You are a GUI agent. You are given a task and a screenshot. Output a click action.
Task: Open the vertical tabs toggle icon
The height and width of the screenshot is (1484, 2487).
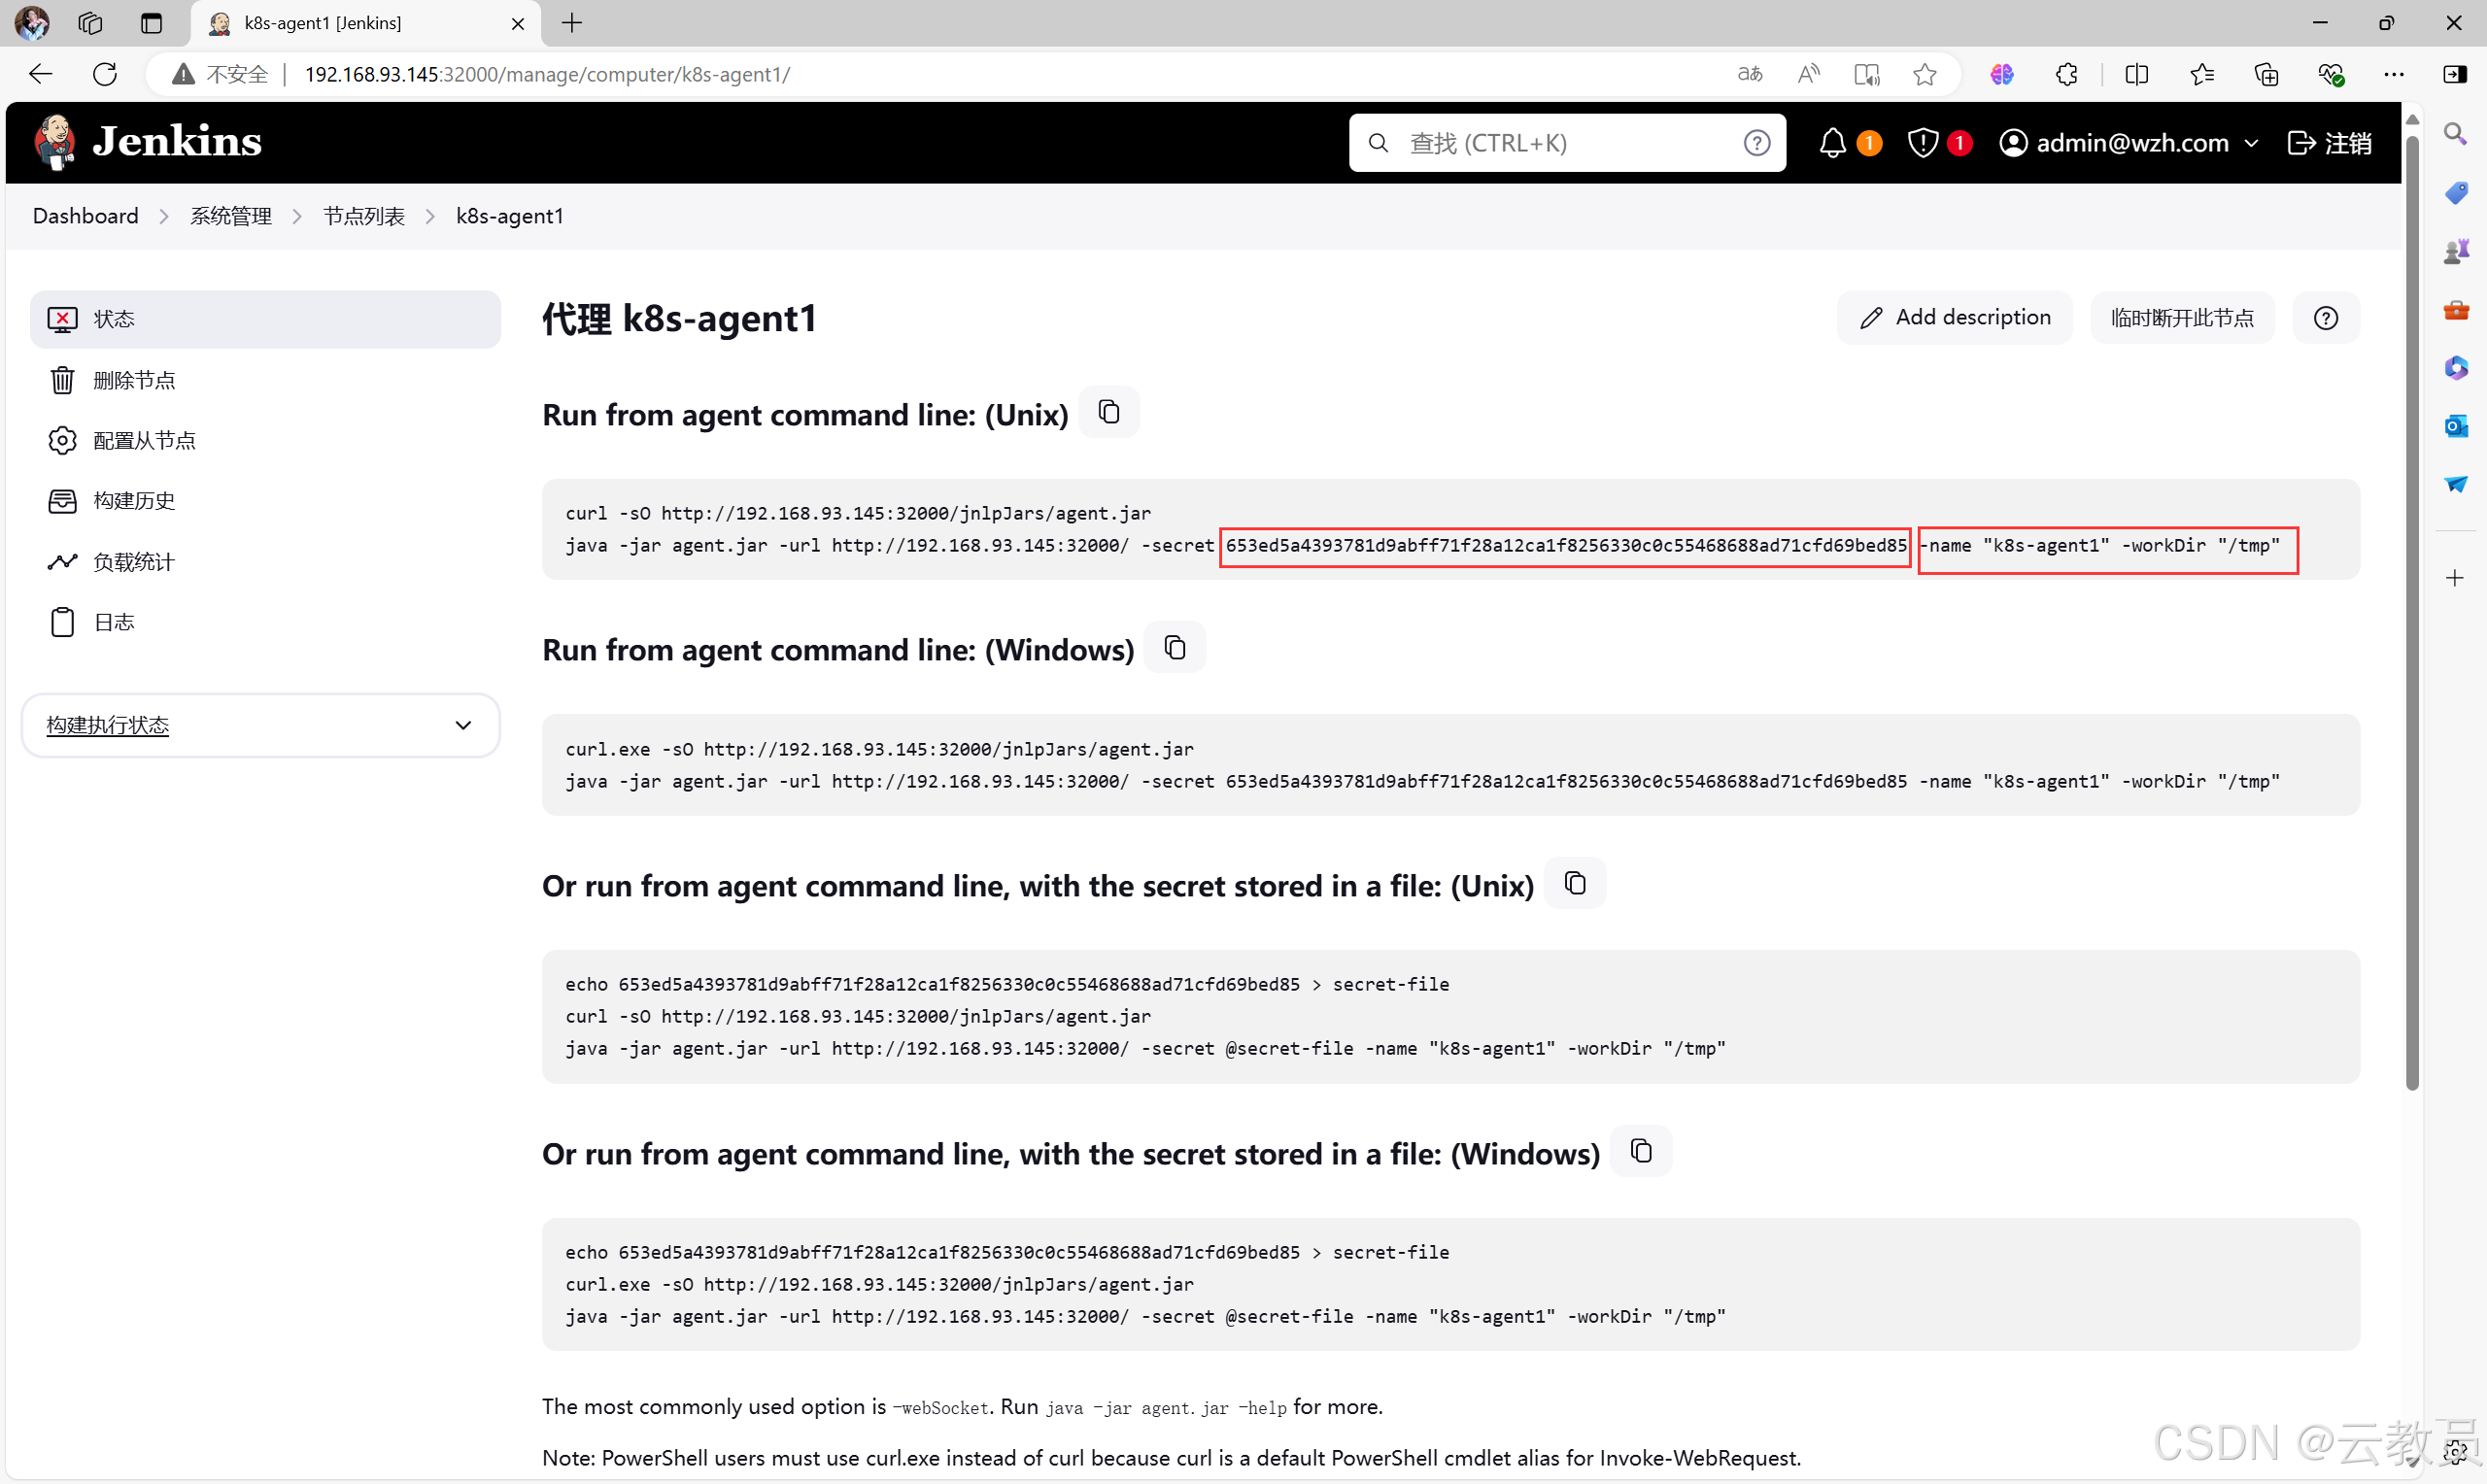pyautogui.click(x=151, y=23)
